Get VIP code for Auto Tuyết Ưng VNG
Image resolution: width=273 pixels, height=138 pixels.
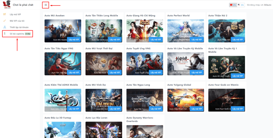click(x=156, y=72)
